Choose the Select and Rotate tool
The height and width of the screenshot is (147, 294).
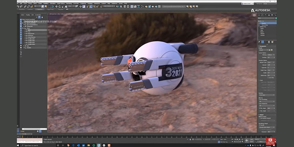coord(60,7)
